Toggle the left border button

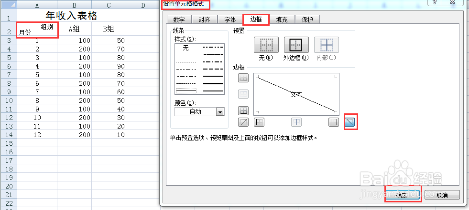pyautogui.click(x=259, y=122)
